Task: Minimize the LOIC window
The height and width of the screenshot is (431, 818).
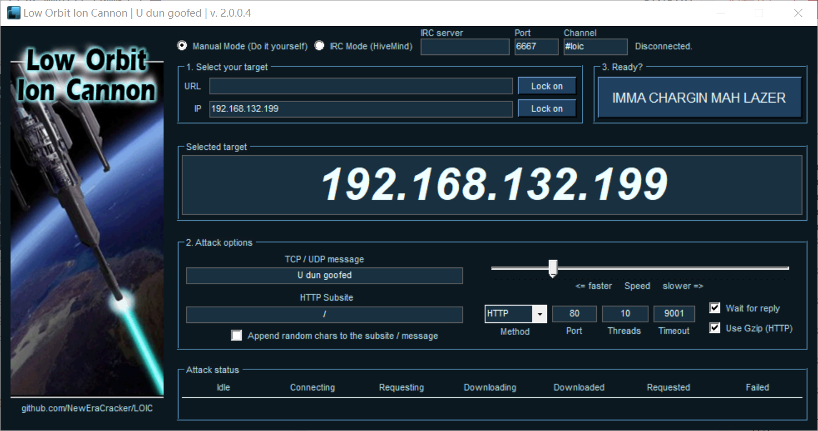Action: 720,13
